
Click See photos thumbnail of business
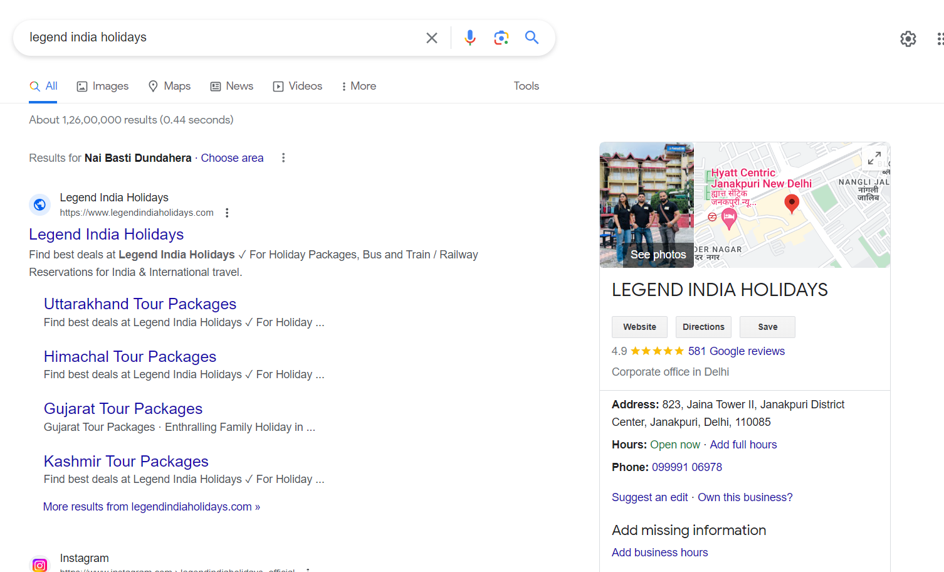(x=646, y=205)
